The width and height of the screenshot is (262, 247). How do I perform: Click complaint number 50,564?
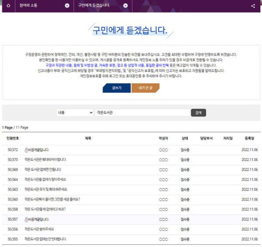[x=13, y=179]
